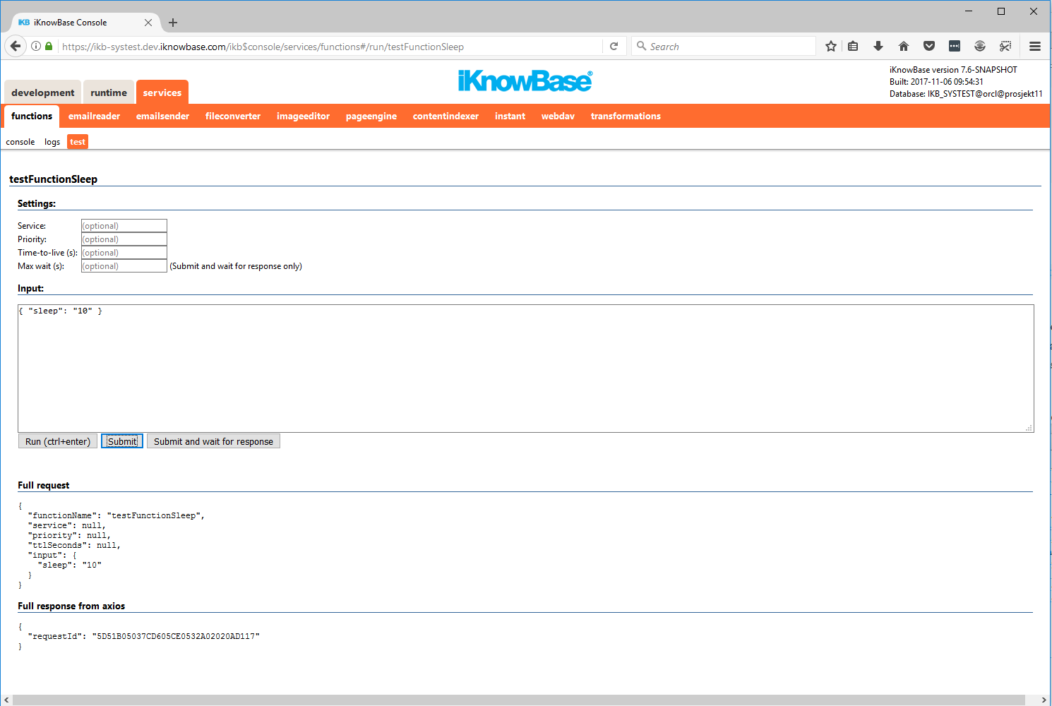Viewport: 1052px width, 706px height.
Task: Click the testFunctionSleep heading
Action: pos(54,179)
